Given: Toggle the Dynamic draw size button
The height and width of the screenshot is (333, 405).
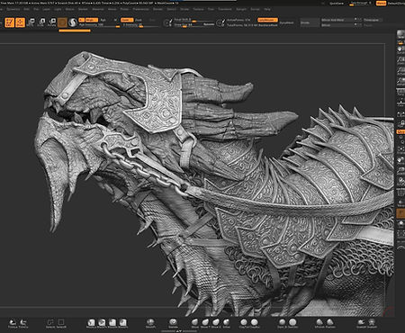Looking at the screenshot, I should (209, 24).
